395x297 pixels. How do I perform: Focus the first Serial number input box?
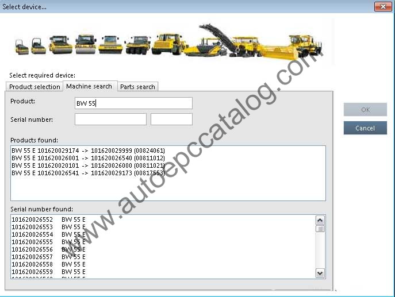point(110,119)
